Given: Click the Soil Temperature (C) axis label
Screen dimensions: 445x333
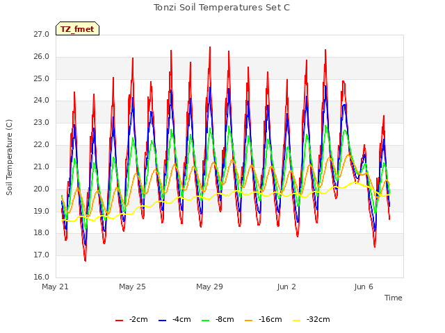Looking at the screenshot, I should (x=9, y=157).
